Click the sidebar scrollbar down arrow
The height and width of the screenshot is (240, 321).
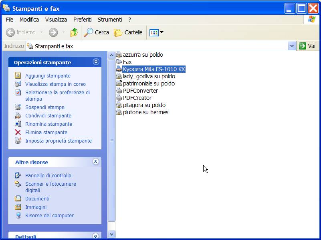(x=111, y=234)
